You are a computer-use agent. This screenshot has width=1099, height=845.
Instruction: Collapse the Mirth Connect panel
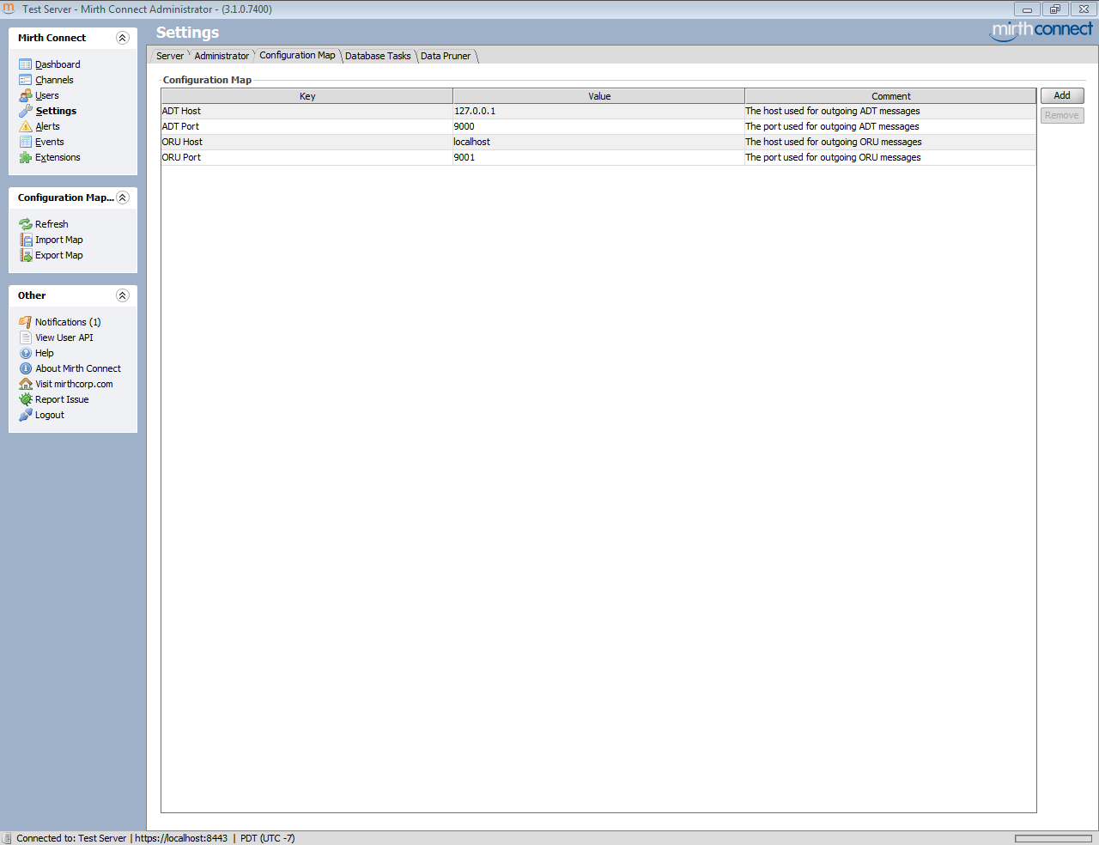pos(122,38)
